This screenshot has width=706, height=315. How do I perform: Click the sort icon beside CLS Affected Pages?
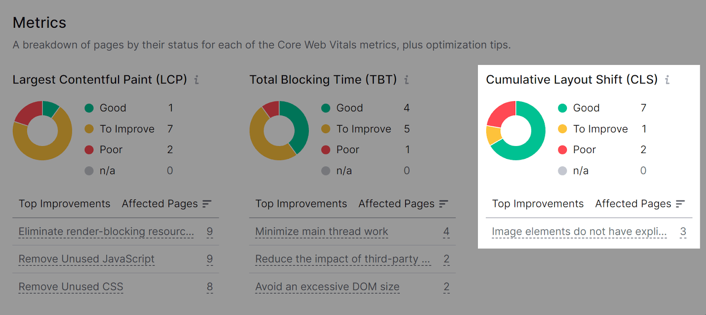(x=680, y=204)
